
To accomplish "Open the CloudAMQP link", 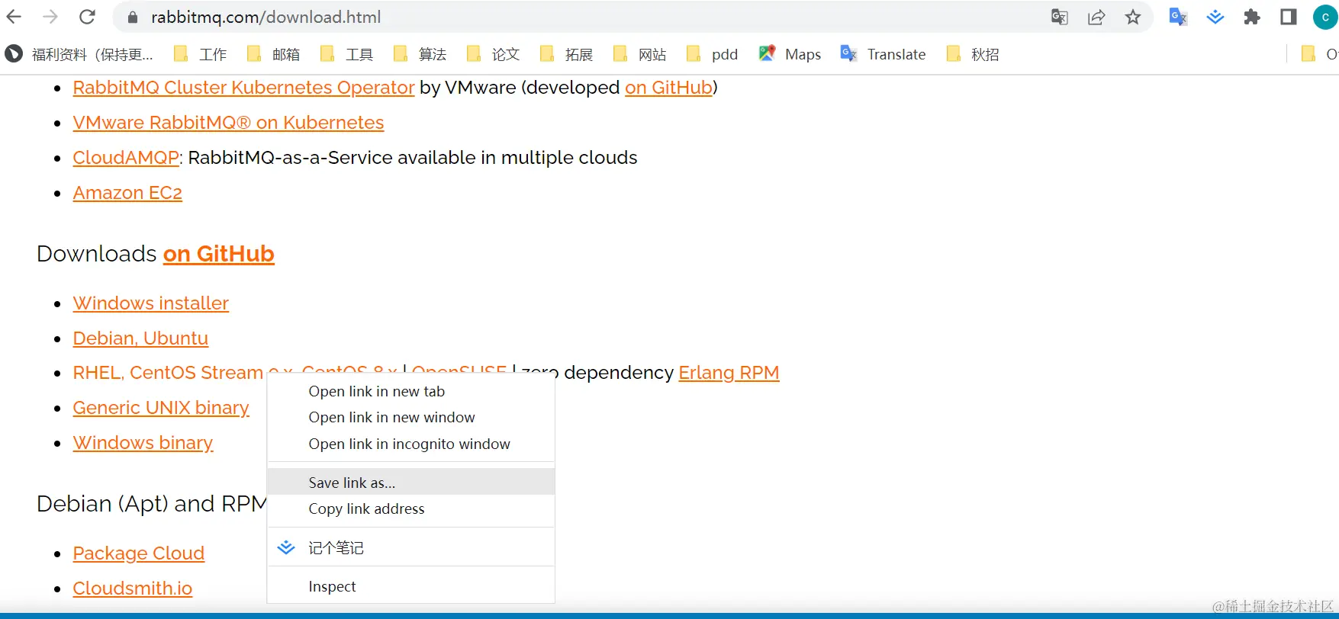I will pos(126,158).
